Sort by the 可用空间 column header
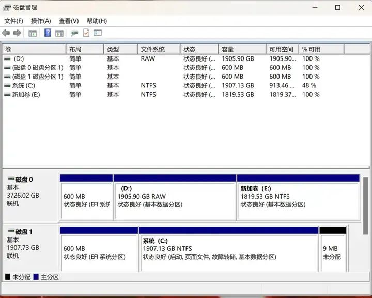This screenshot has width=372, height=298. 283,49
